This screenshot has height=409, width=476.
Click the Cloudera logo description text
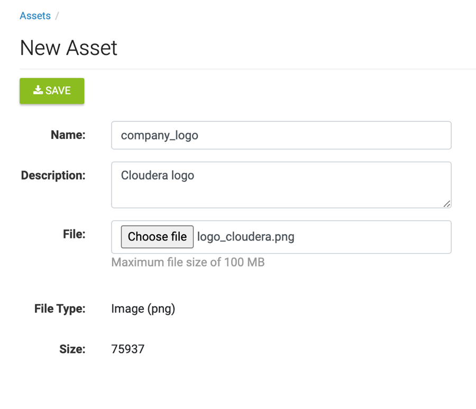[158, 175]
